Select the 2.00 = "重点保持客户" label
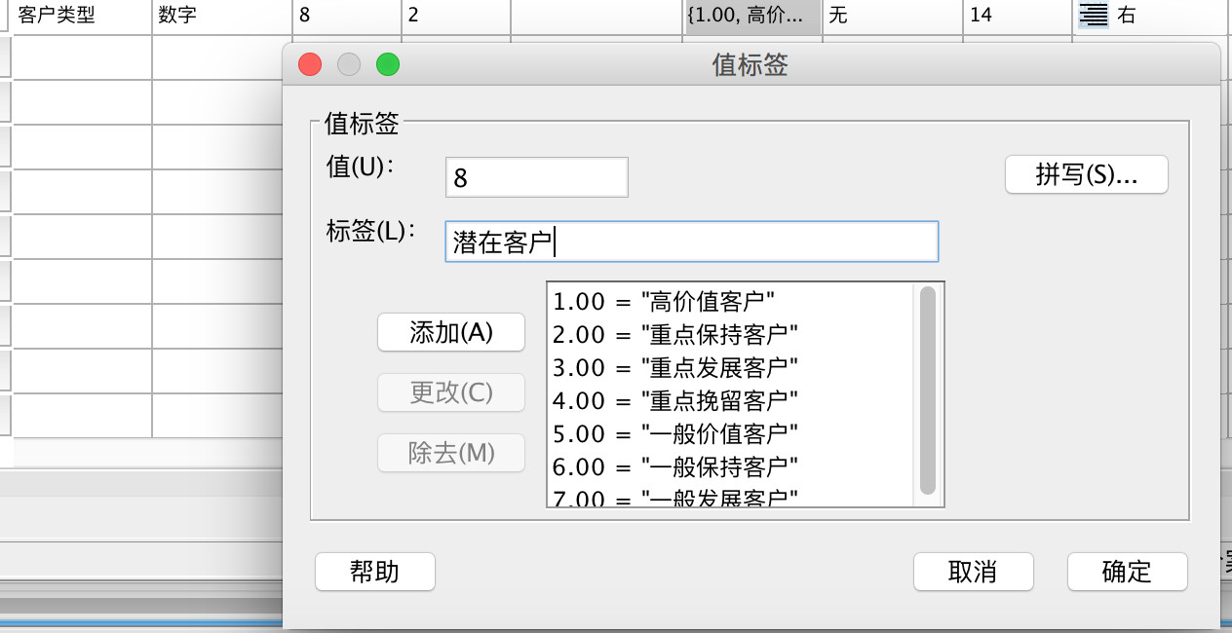1232x633 pixels. (x=676, y=334)
